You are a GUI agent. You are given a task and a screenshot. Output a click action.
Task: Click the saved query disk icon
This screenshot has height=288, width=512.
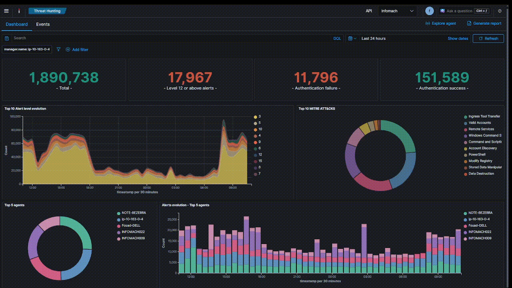pyautogui.click(x=7, y=38)
